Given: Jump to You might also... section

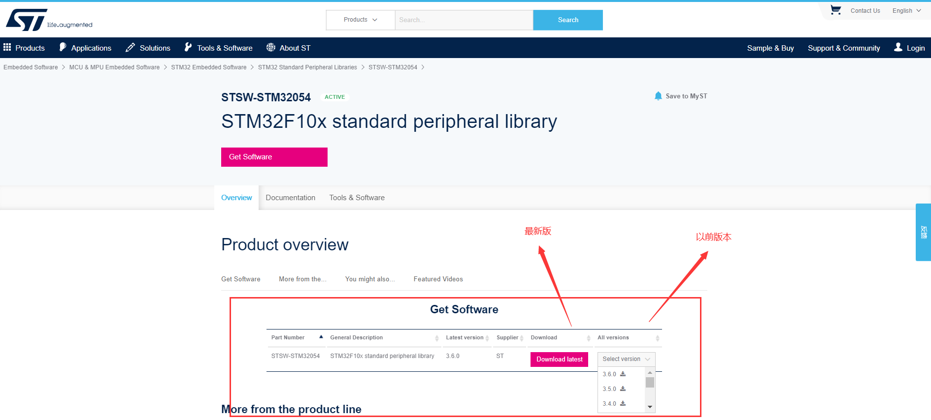Looking at the screenshot, I should (370, 279).
